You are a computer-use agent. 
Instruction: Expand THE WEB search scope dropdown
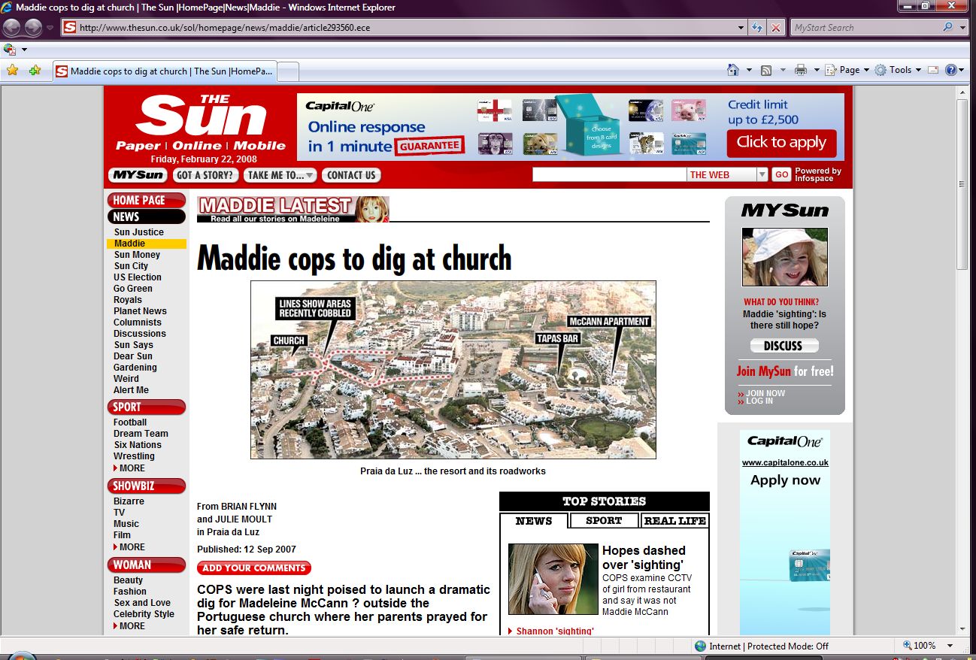tap(762, 174)
